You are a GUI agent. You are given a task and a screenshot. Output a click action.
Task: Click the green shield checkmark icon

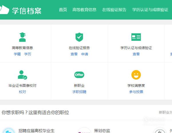pyautogui.click(x=79, y=37)
